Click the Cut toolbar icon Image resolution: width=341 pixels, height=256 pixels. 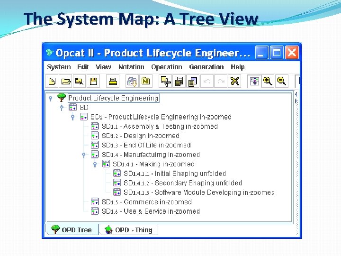[165, 81]
